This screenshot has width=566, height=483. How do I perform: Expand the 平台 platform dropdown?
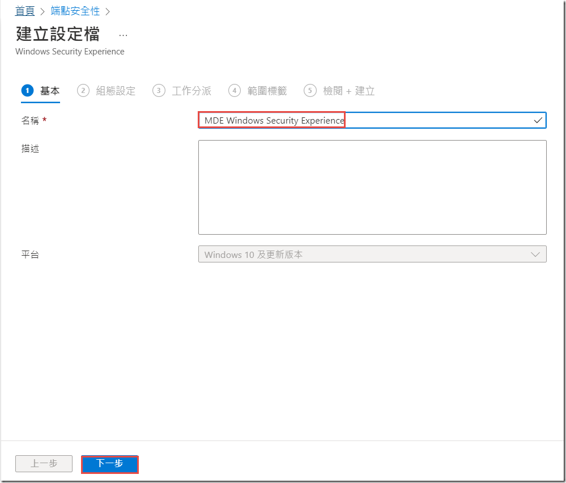click(x=372, y=255)
